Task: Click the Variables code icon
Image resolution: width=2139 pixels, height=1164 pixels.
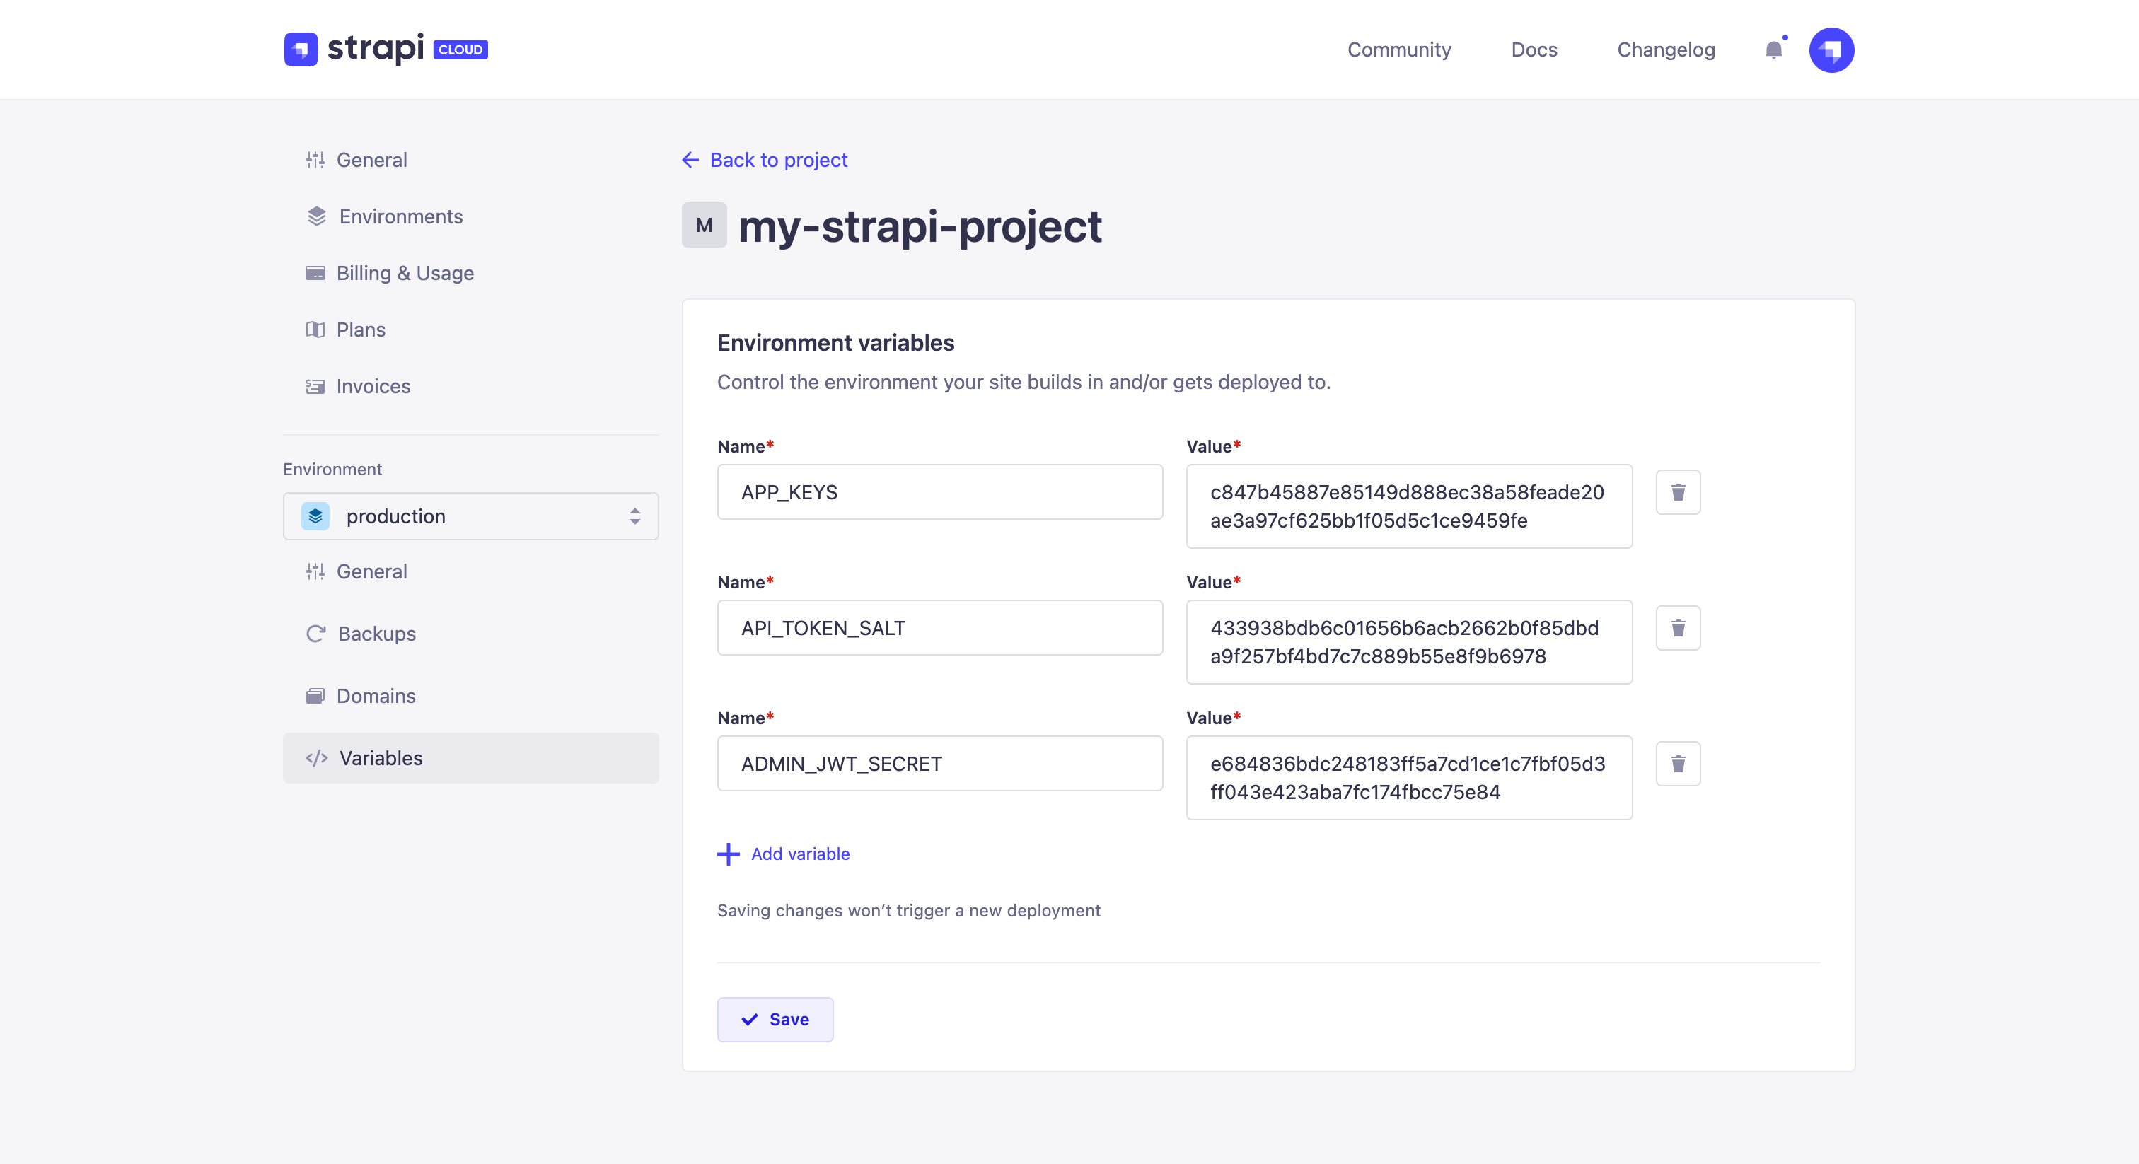Action: 316,758
